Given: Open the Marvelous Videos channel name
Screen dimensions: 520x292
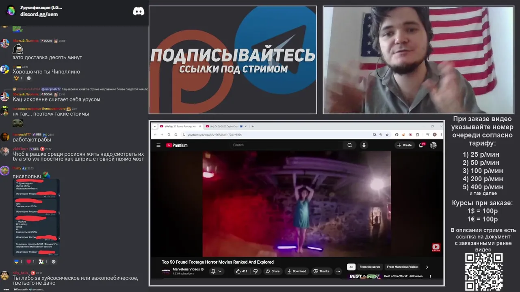Looking at the screenshot, I should pyautogui.click(x=186, y=269).
